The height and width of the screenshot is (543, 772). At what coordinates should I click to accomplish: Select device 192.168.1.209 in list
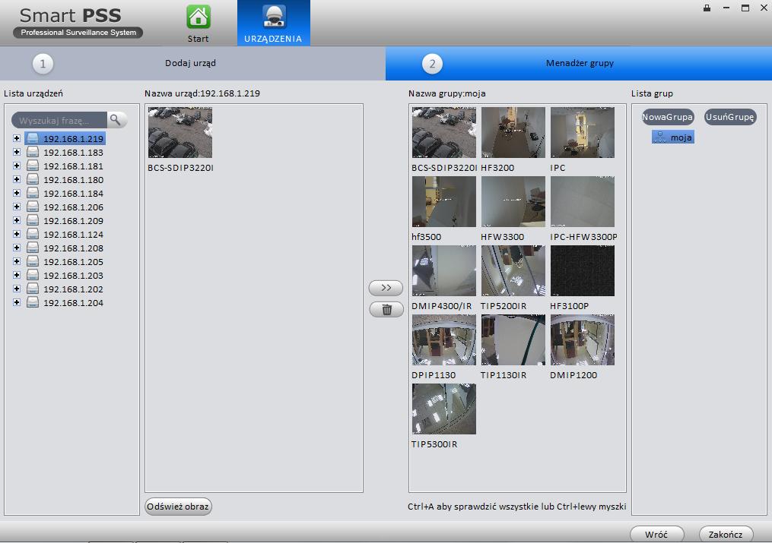click(65, 221)
